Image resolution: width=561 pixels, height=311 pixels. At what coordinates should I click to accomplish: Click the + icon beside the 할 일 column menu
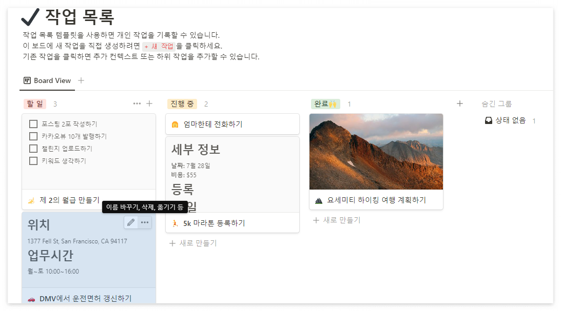tap(149, 103)
